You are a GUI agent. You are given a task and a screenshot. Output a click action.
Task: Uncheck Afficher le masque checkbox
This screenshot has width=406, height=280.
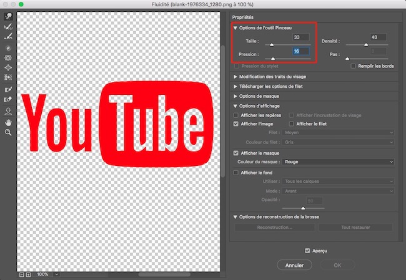click(236, 153)
